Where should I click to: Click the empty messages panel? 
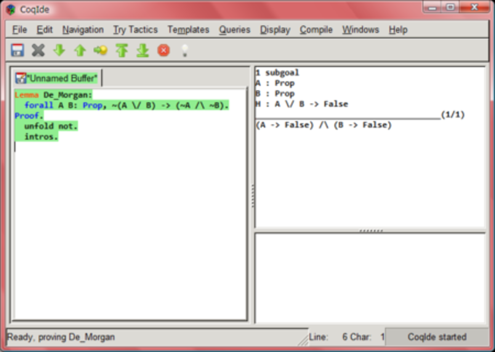370,278
